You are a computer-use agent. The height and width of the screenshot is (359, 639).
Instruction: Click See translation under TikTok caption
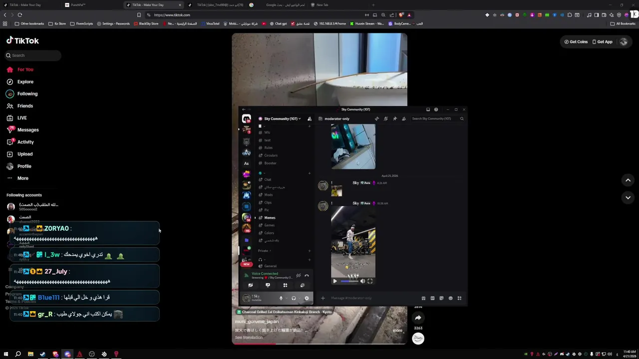(249, 338)
